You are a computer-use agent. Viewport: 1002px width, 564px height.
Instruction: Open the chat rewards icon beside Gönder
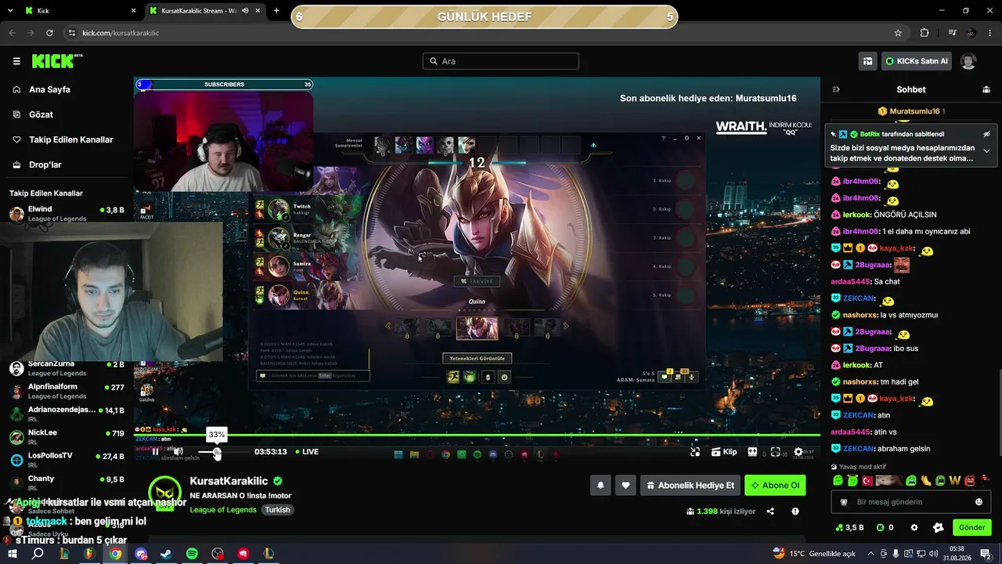click(x=938, y=528)
